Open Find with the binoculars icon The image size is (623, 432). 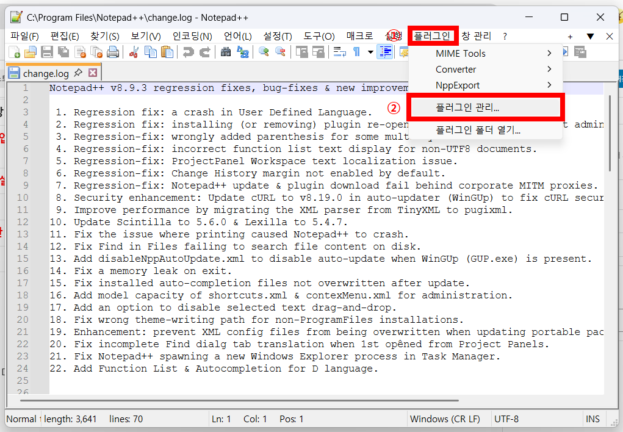pos(226,52)
